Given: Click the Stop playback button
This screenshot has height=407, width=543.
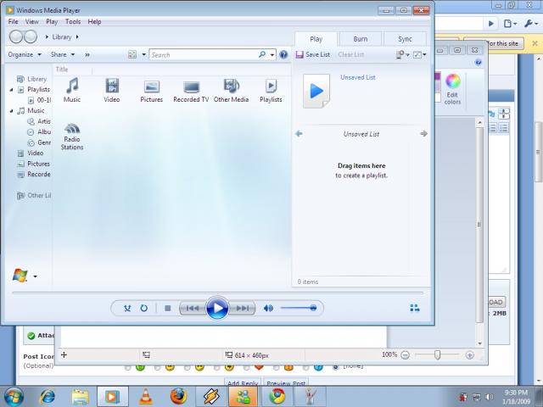Looking at the screenshot, I should [168, 308].
